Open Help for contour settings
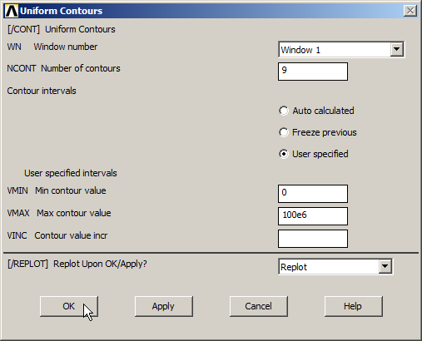The image size is (422, 341). 354,306
